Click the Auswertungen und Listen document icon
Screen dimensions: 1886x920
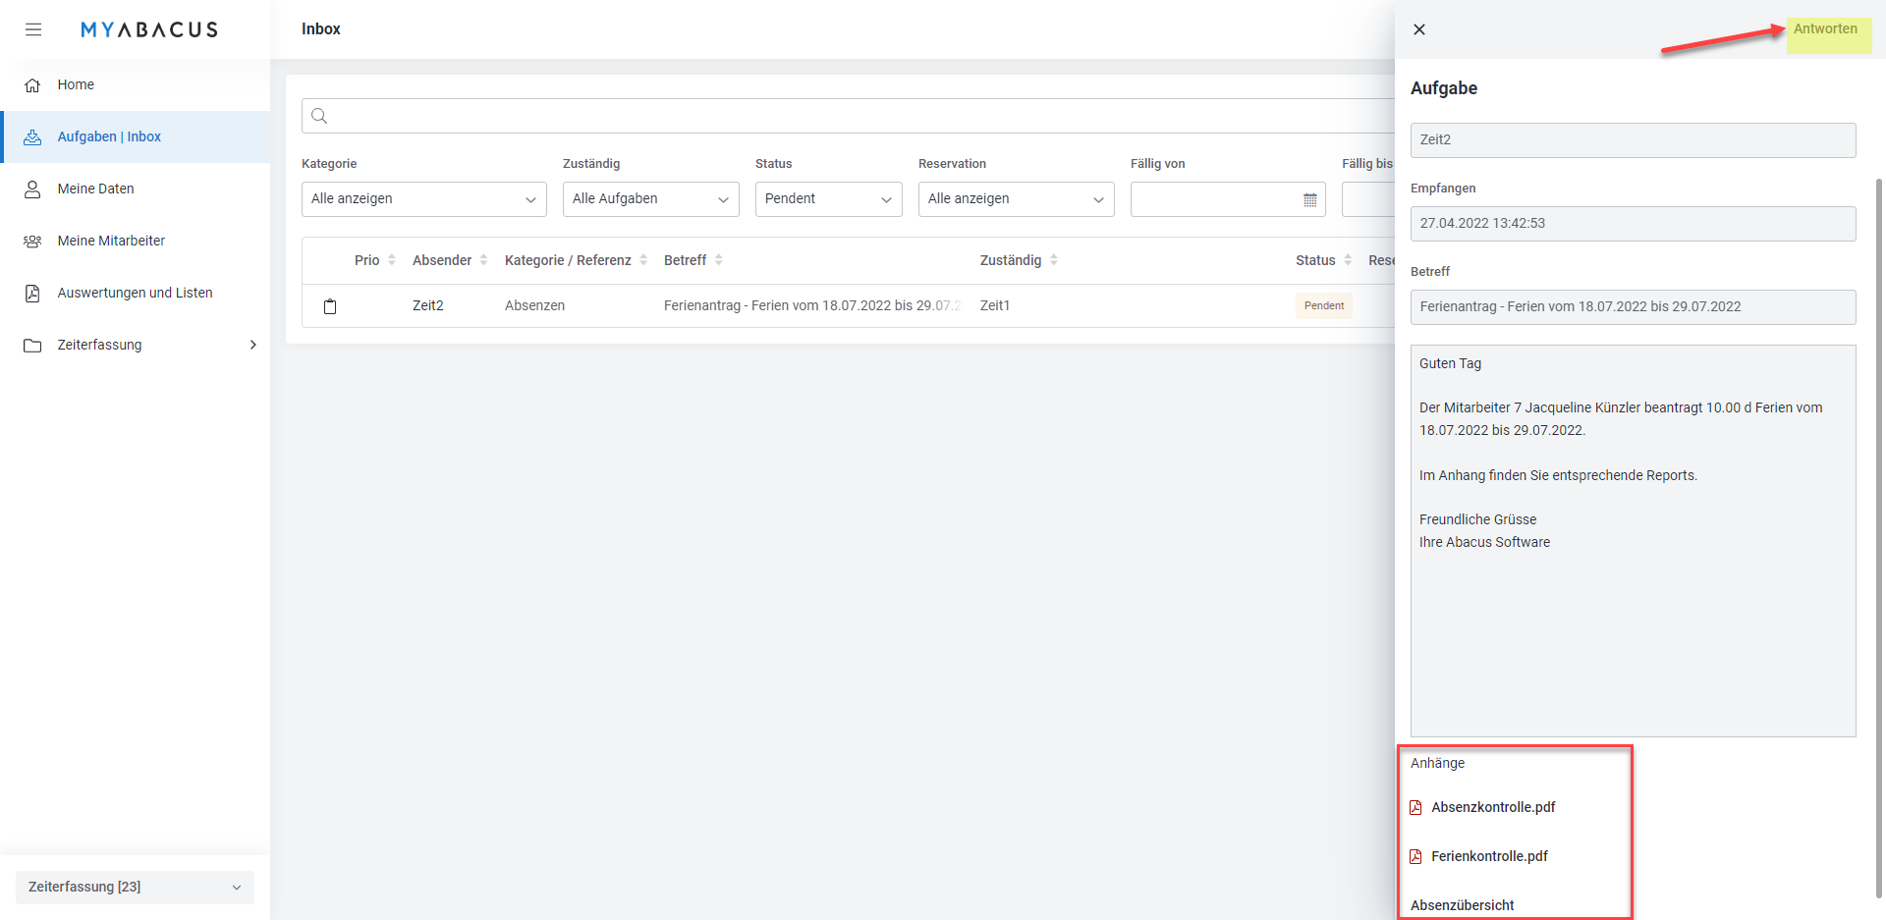[32, 294]
